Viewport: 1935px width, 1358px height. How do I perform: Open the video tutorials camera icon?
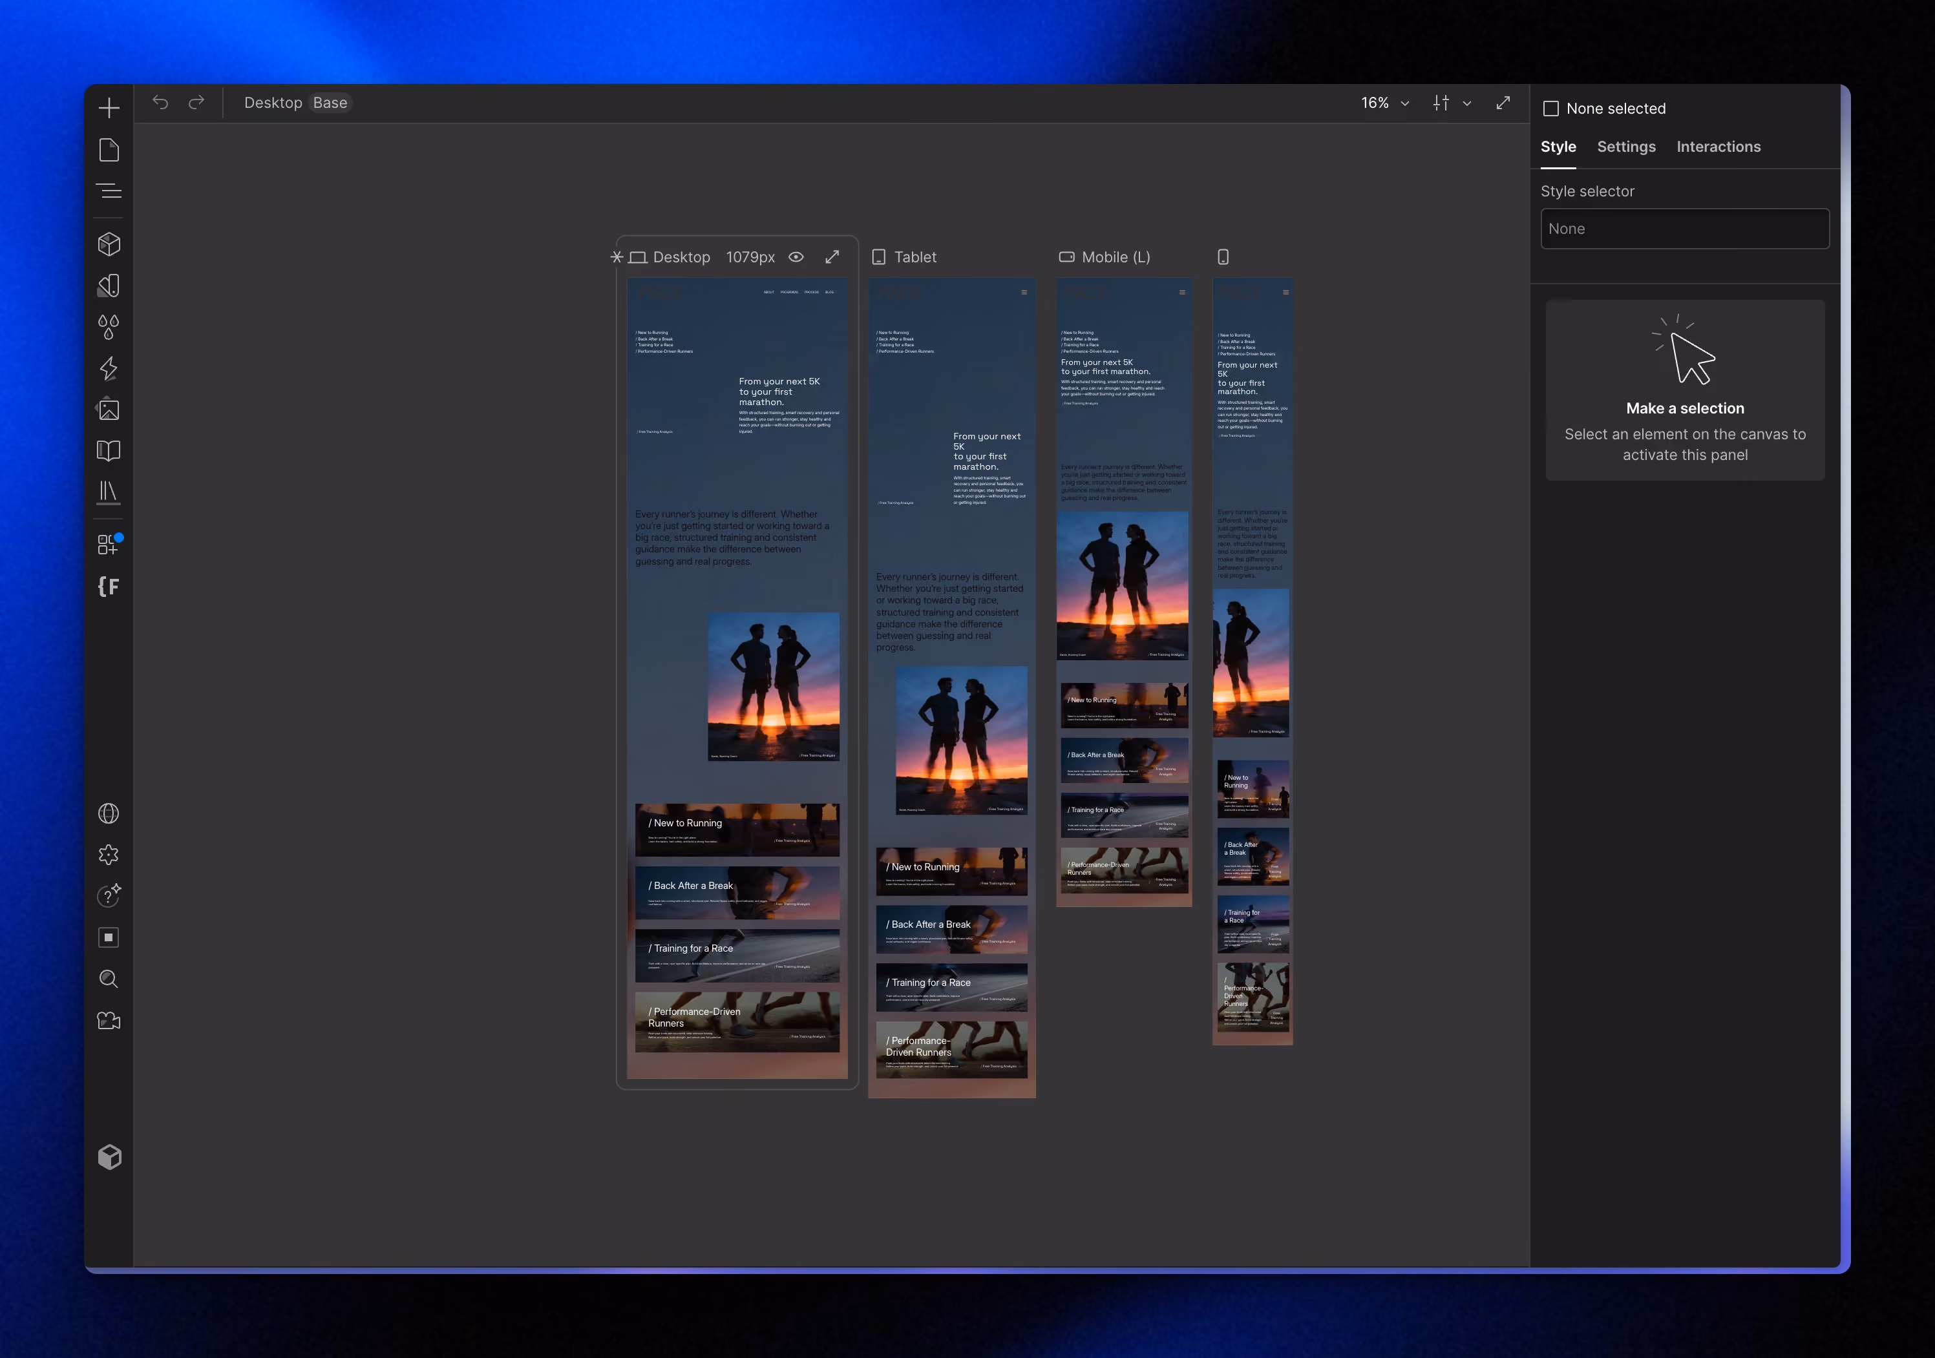[x=109, y=1021]
